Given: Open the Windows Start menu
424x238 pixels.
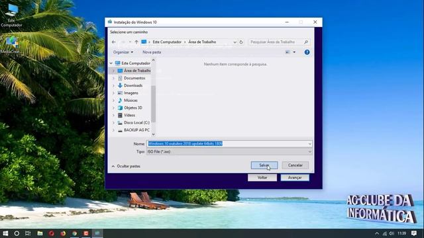Looking at the screenshot, I should pyautogui.click(x=5, y=233).
